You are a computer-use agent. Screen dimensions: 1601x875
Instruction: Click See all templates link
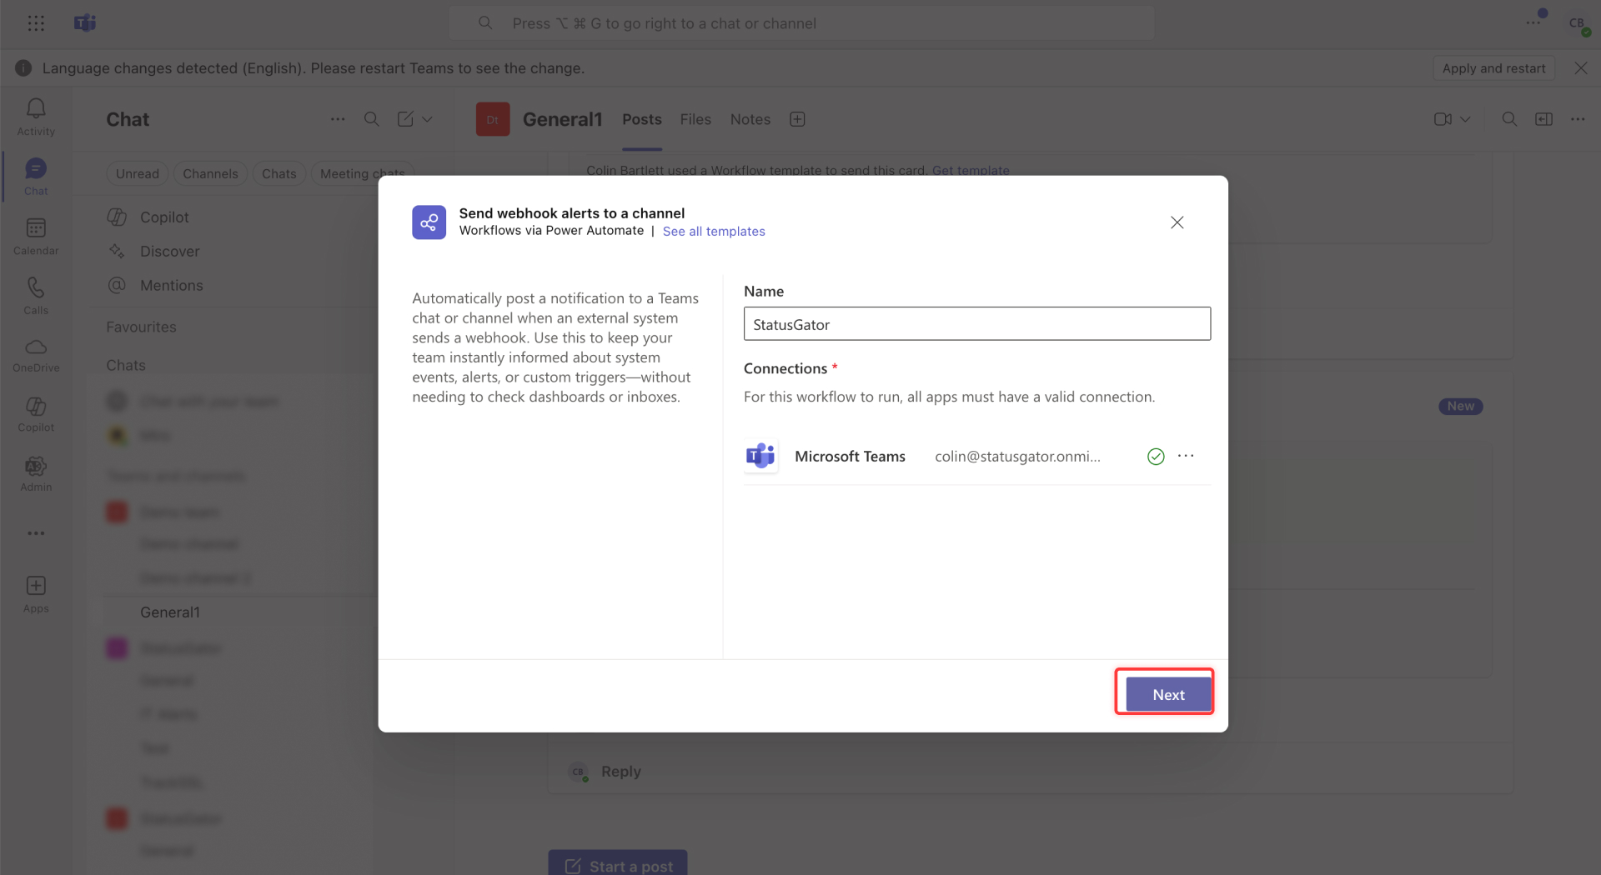(x=713, y=231)
